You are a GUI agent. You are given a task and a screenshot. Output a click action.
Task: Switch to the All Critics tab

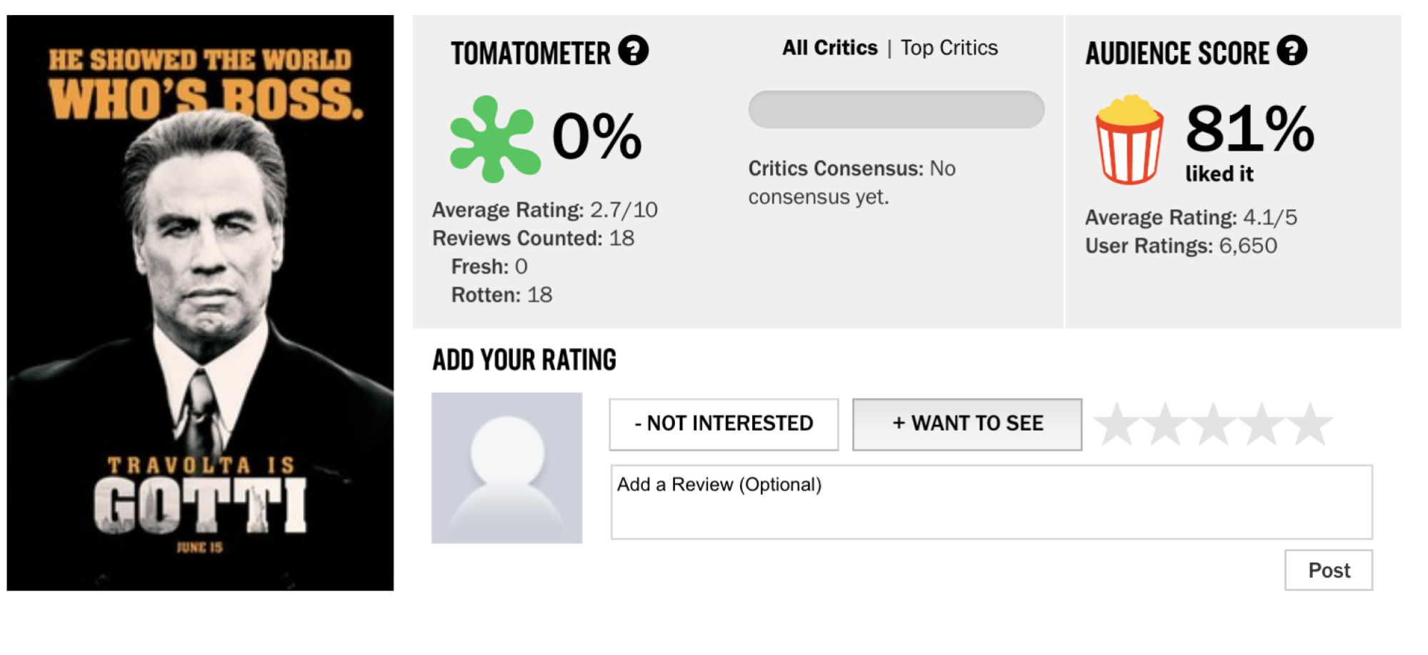(x=829, y=48)
